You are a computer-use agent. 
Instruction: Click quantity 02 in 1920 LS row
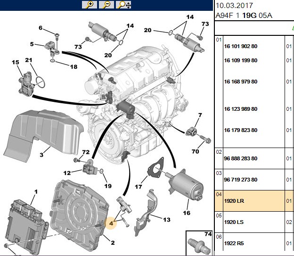point(289,222)
